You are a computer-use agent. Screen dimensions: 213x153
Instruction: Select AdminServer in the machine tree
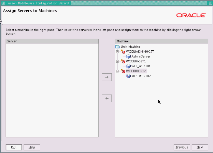pos(141,57)
